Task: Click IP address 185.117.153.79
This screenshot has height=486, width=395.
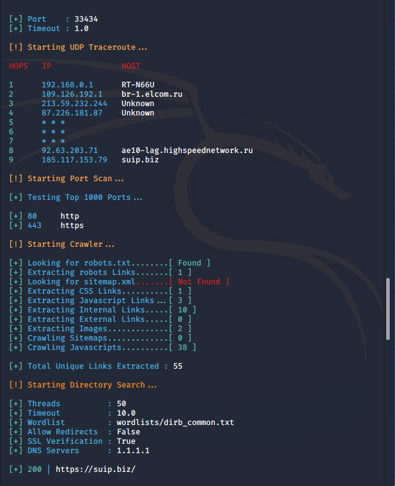Action: point(75,160)
